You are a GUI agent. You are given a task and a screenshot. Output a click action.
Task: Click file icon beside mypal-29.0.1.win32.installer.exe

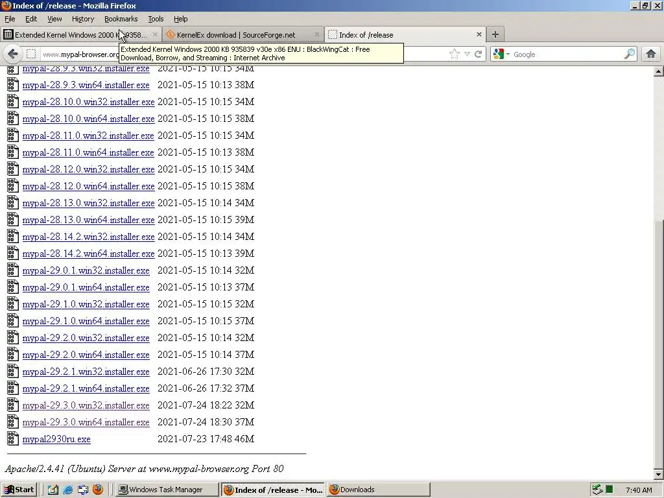13,270
